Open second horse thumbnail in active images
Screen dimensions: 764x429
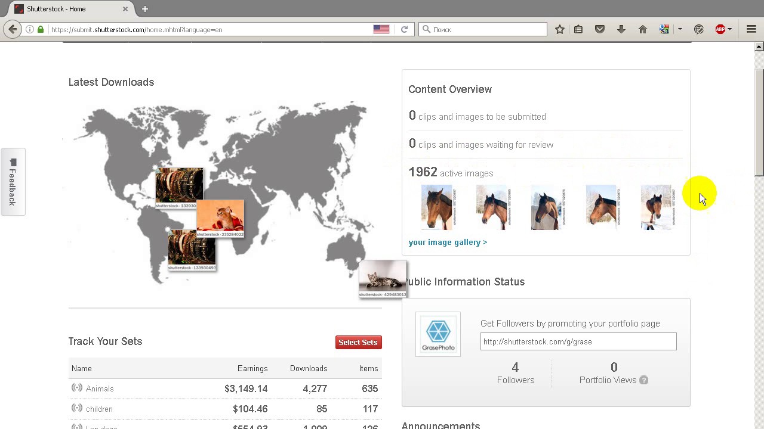coord(494,207)
